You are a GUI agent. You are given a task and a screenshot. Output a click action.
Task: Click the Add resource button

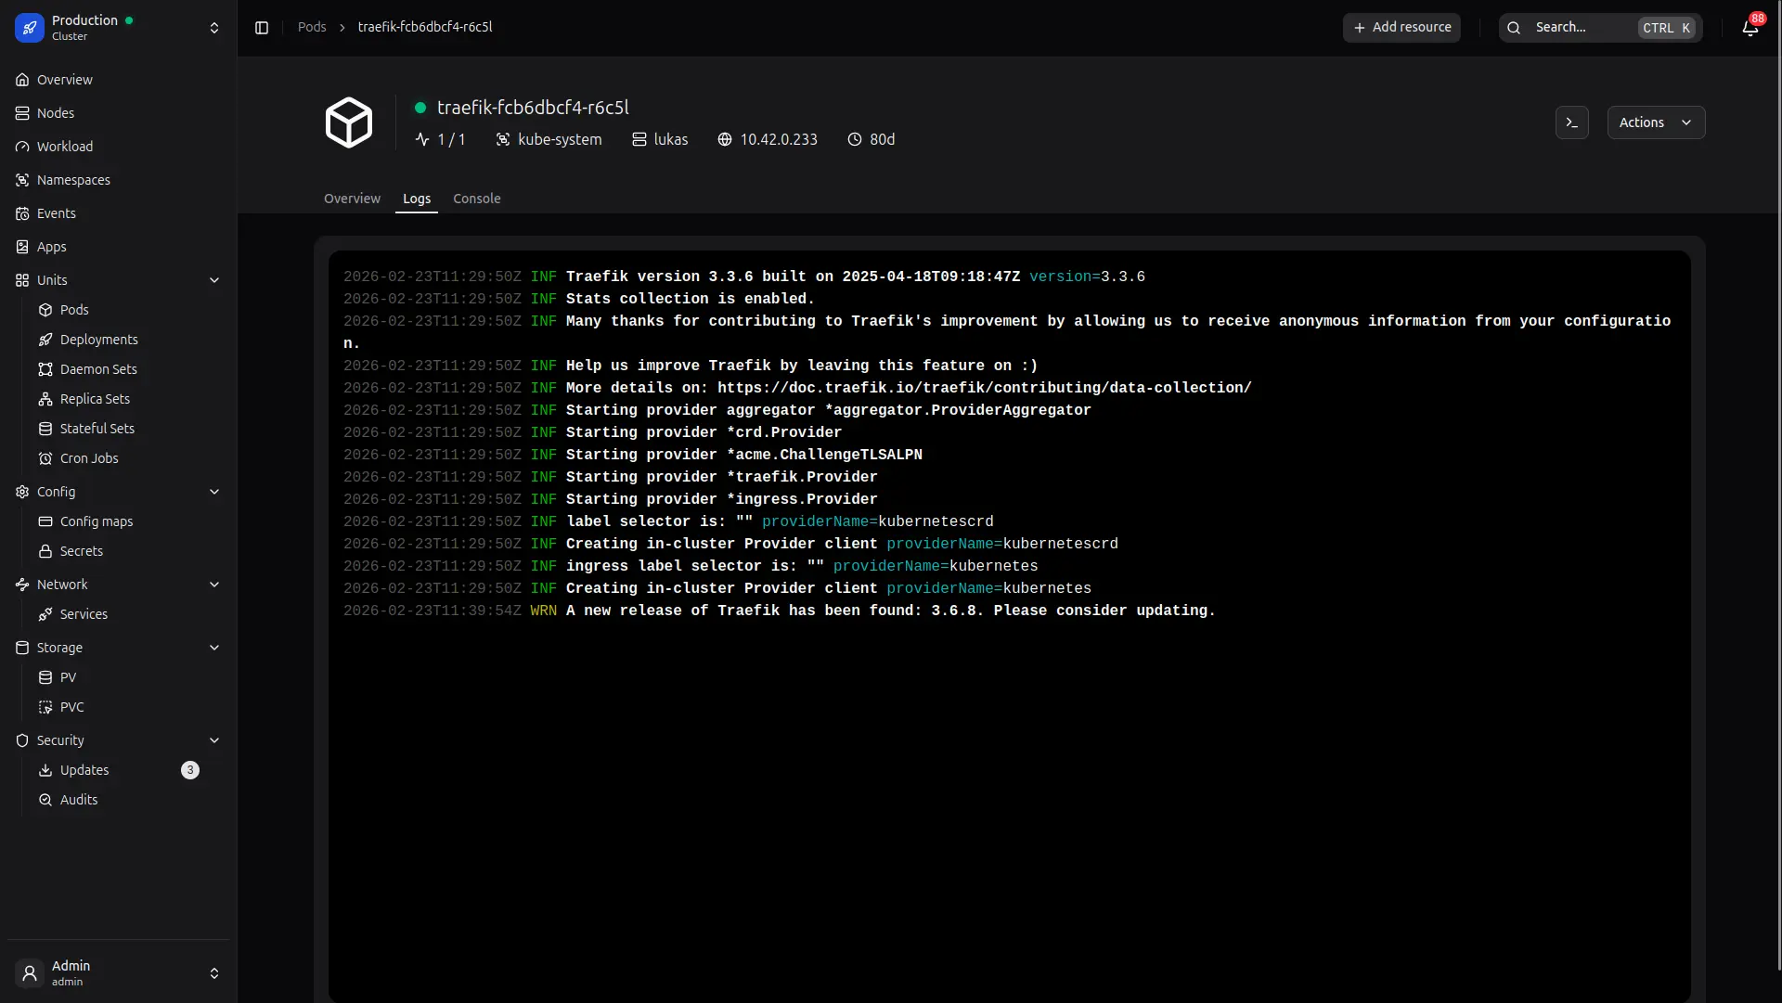tap(1401, 28)
